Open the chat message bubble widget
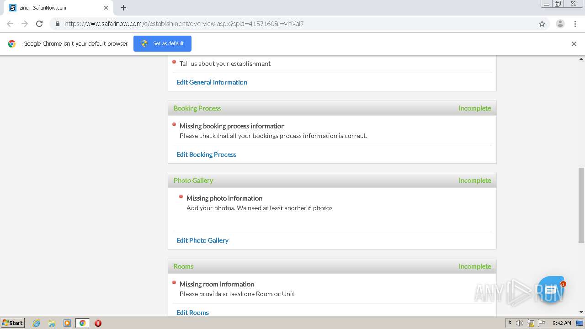 (x=550, y=290)
